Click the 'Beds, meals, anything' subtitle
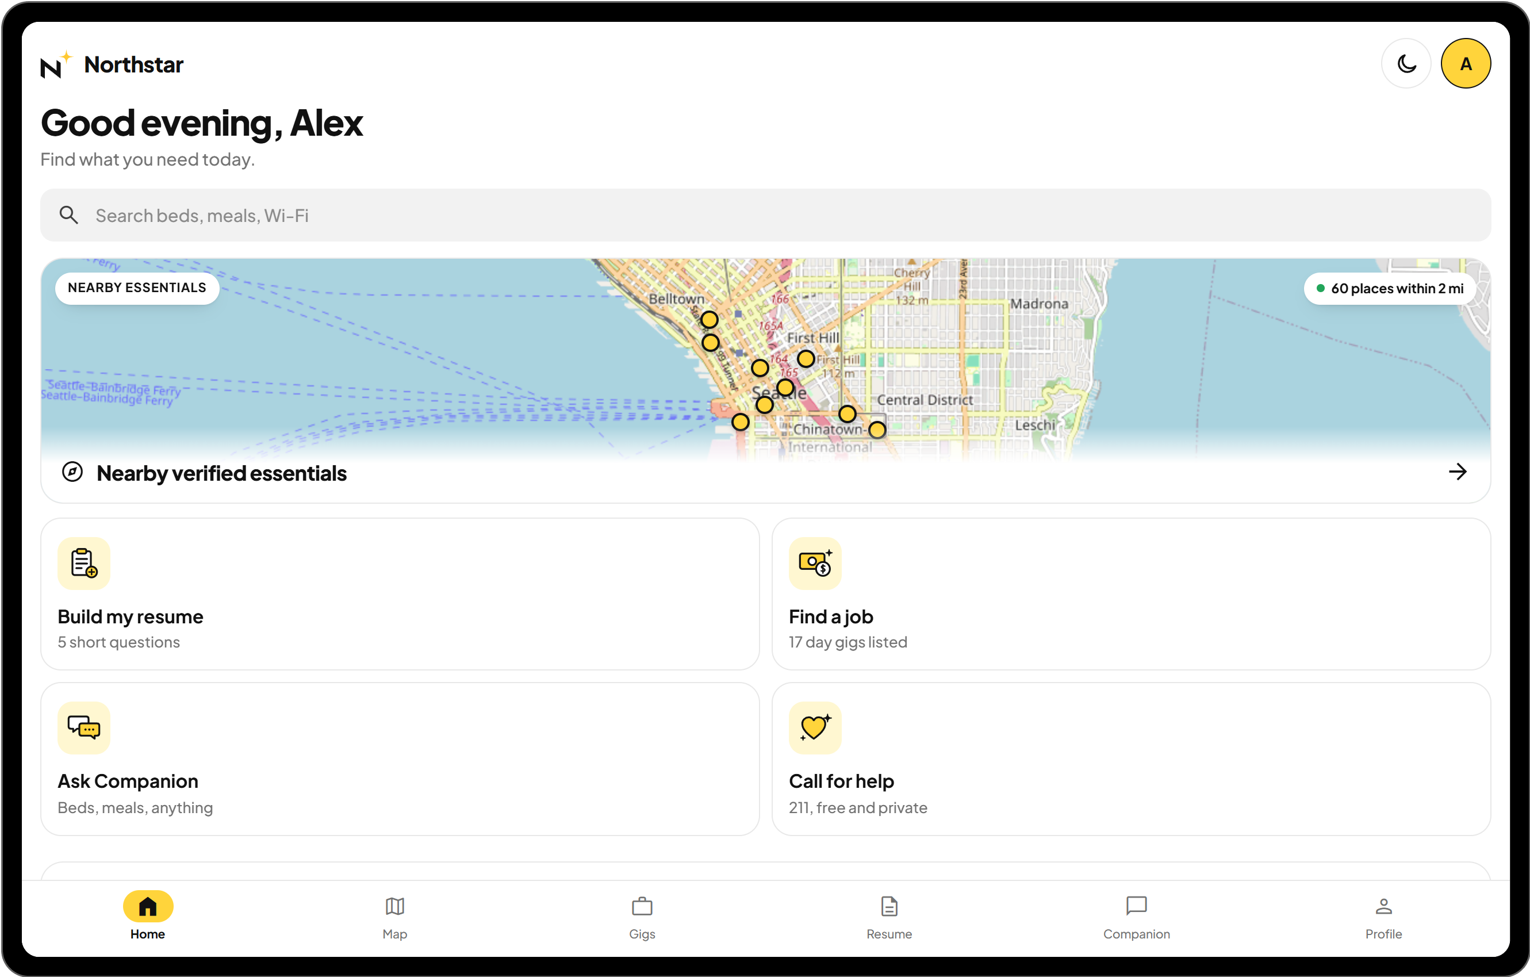 pyautogui.click(x=135, y=807)
